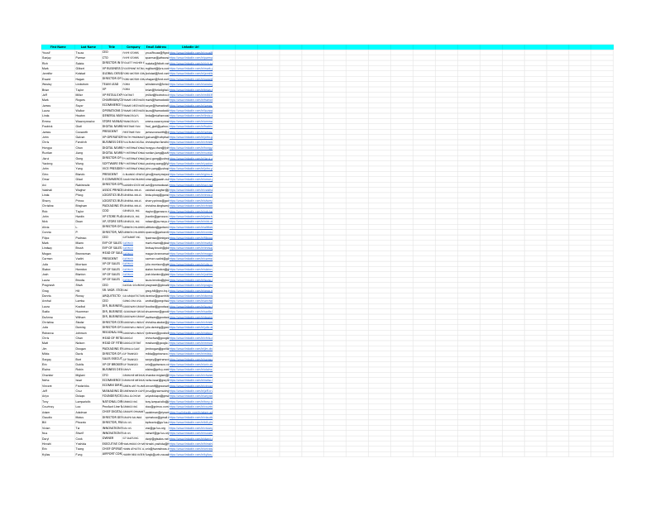
Task: Select the first name cell 'Claudio'
Action: click(x=58, y=417)
